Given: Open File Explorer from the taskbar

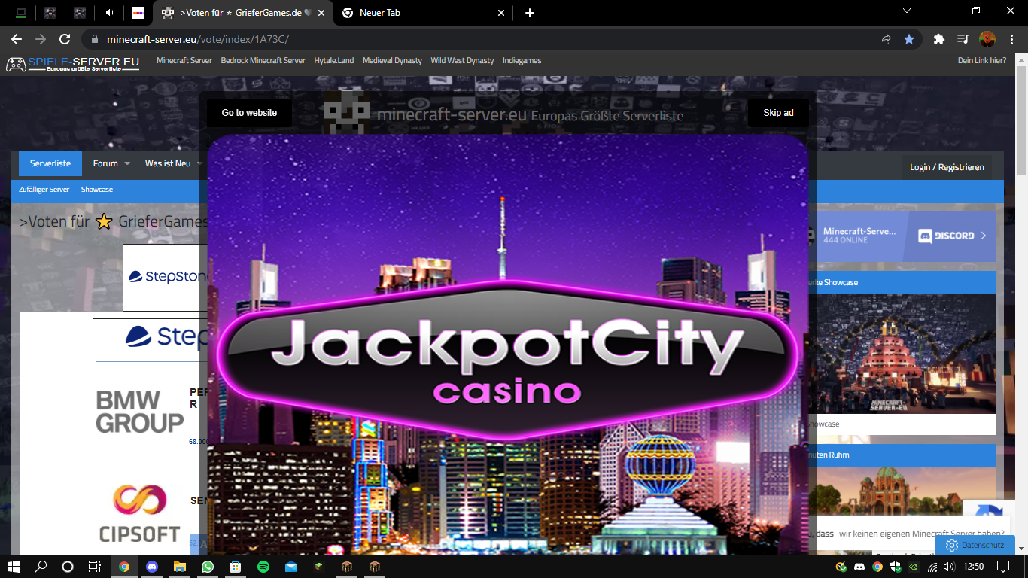Looking at the screenshot, I should point(180,567).
